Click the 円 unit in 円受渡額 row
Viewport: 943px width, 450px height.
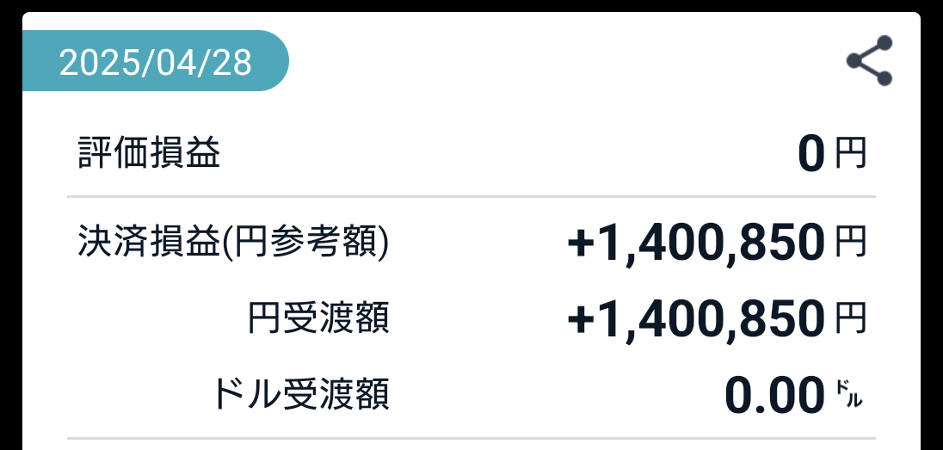pos(851,320)
